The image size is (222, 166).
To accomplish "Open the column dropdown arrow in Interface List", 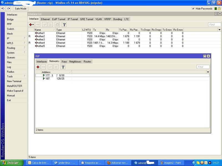I will click(219, 30).
